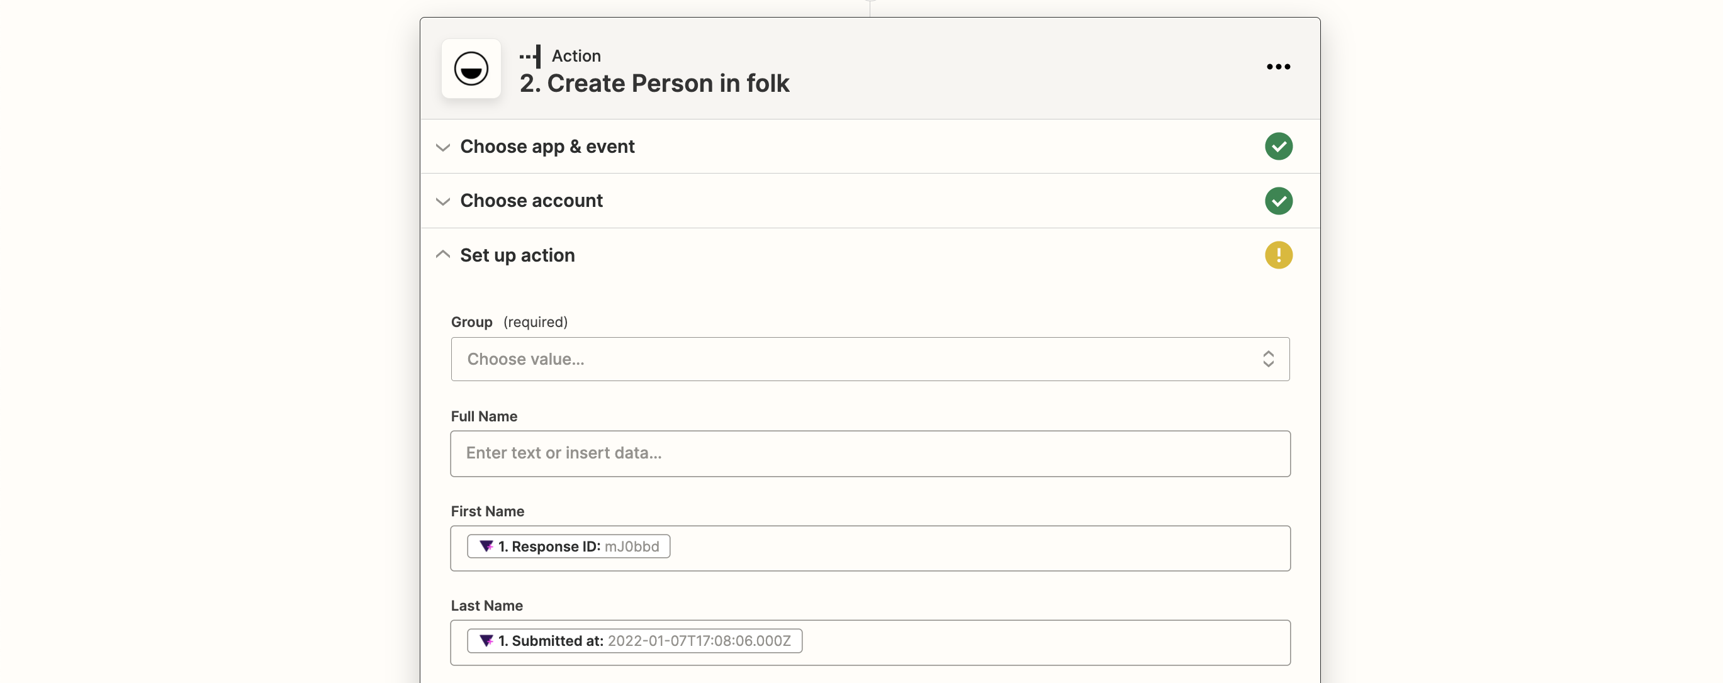Select the Response ID data pill
Viewport: 1723px width, 683px height.
[x=568, y=547]
